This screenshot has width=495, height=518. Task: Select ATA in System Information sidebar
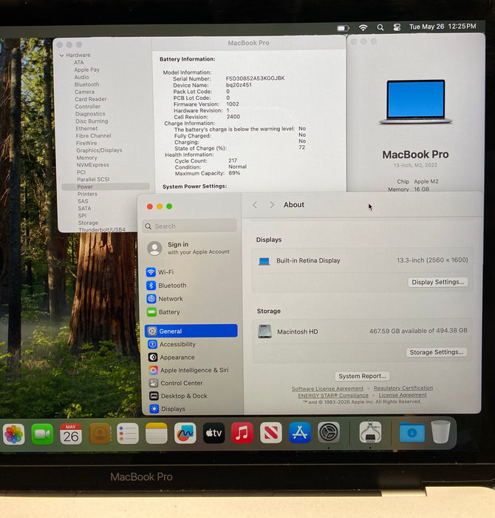tap(79, 62)
